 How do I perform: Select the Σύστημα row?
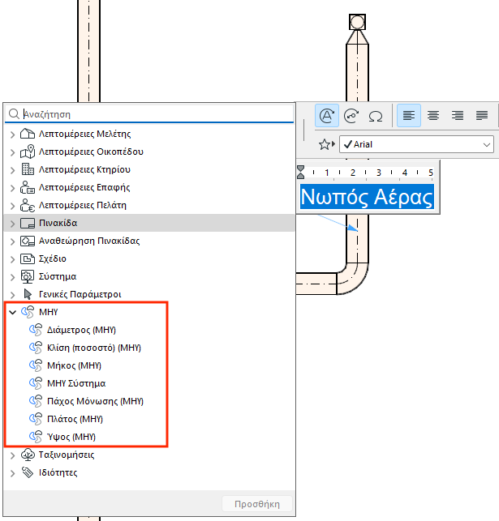(x=149, y=276)
